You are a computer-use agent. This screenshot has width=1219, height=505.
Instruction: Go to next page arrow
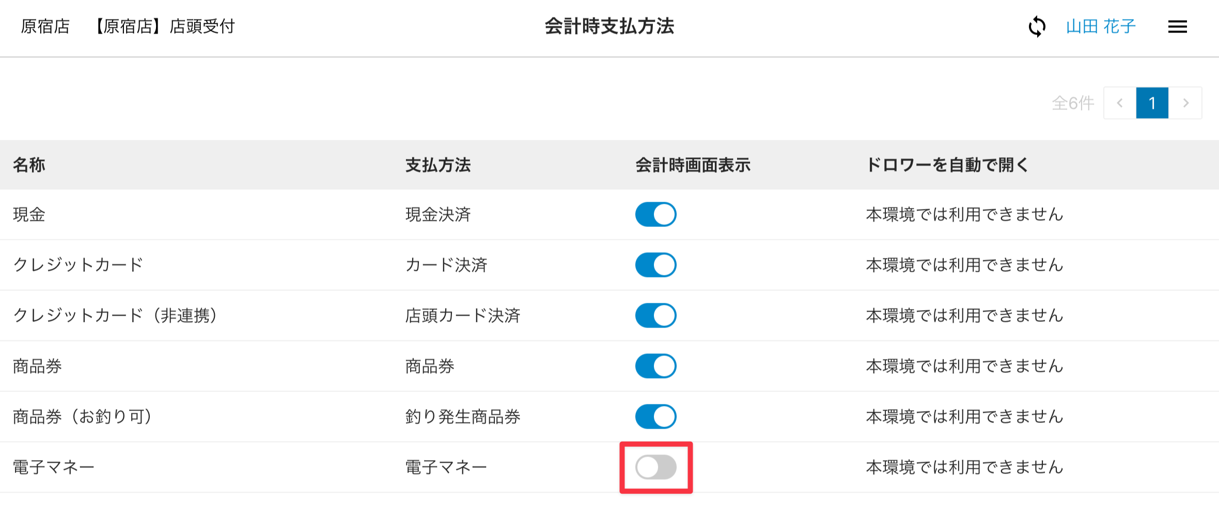click(1185, 103)
